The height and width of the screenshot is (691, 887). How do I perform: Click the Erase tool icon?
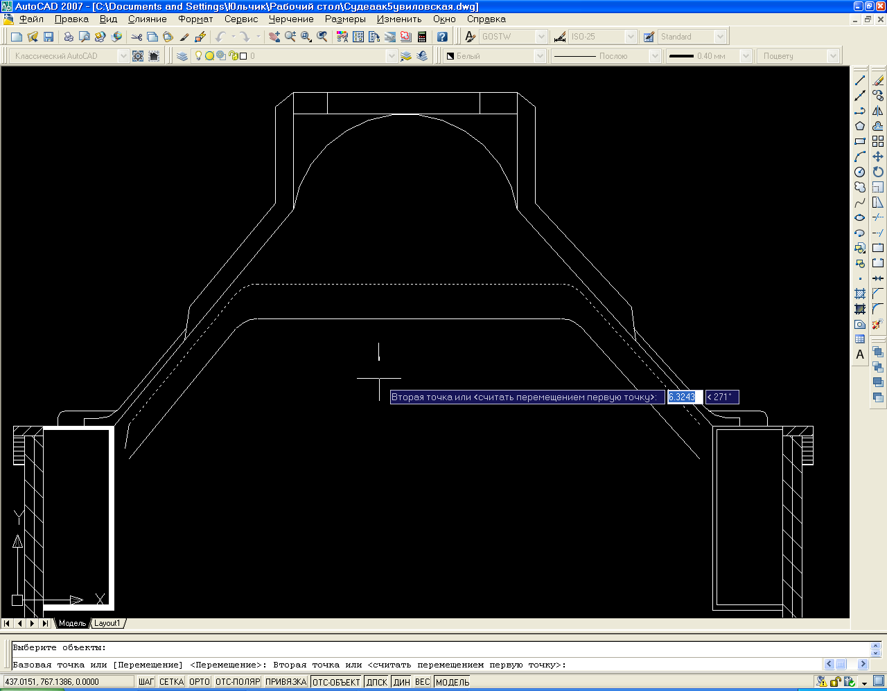tap(878, 80)
